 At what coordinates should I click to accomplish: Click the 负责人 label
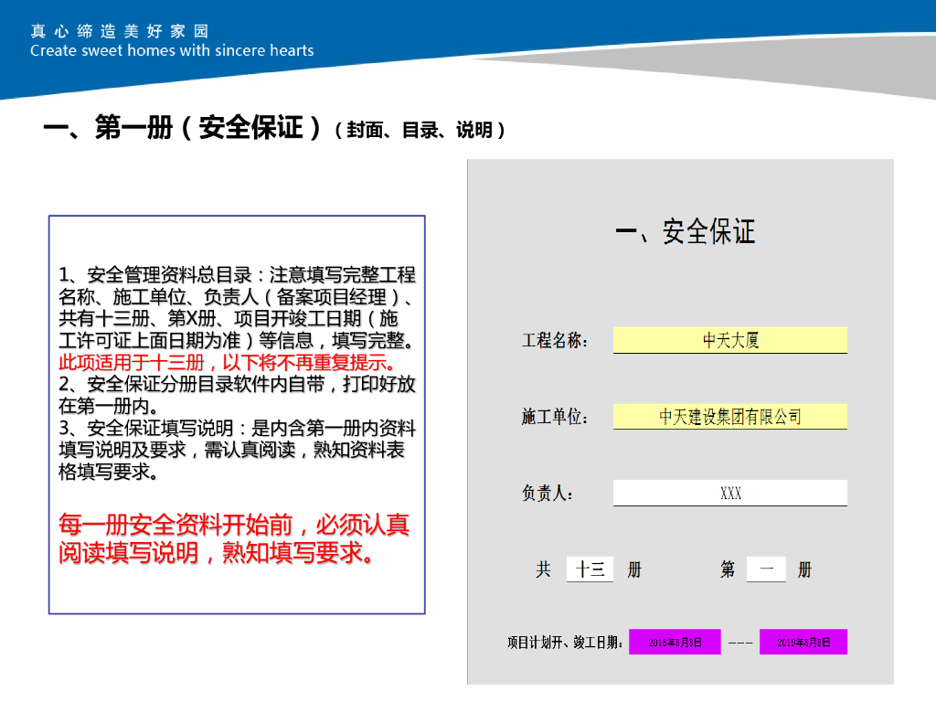pos(548,495)
